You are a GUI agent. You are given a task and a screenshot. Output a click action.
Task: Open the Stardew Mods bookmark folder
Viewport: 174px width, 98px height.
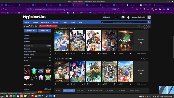click(x=145, y=13)
